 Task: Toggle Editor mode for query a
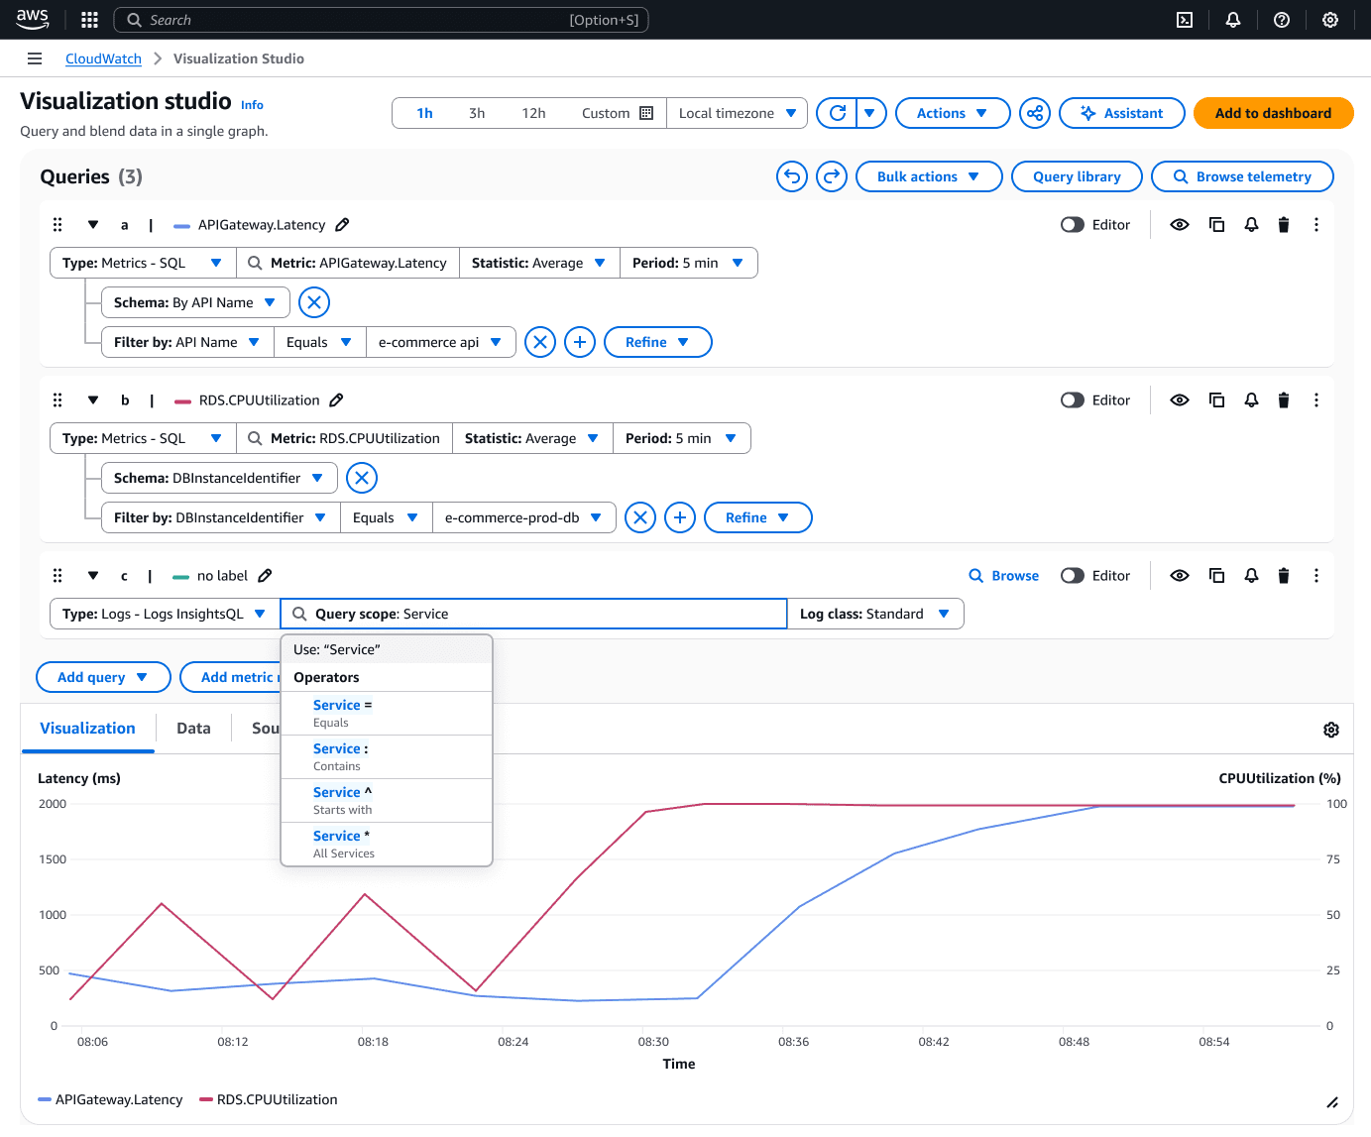(x=1073, y=225)
